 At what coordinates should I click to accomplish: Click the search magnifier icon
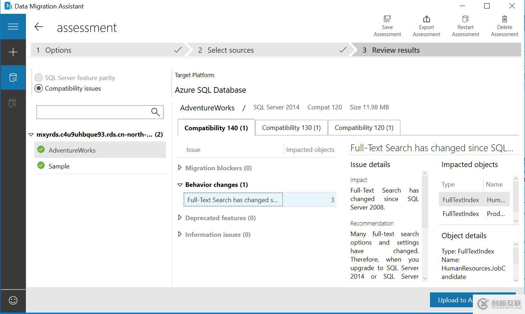coord(155,112)
